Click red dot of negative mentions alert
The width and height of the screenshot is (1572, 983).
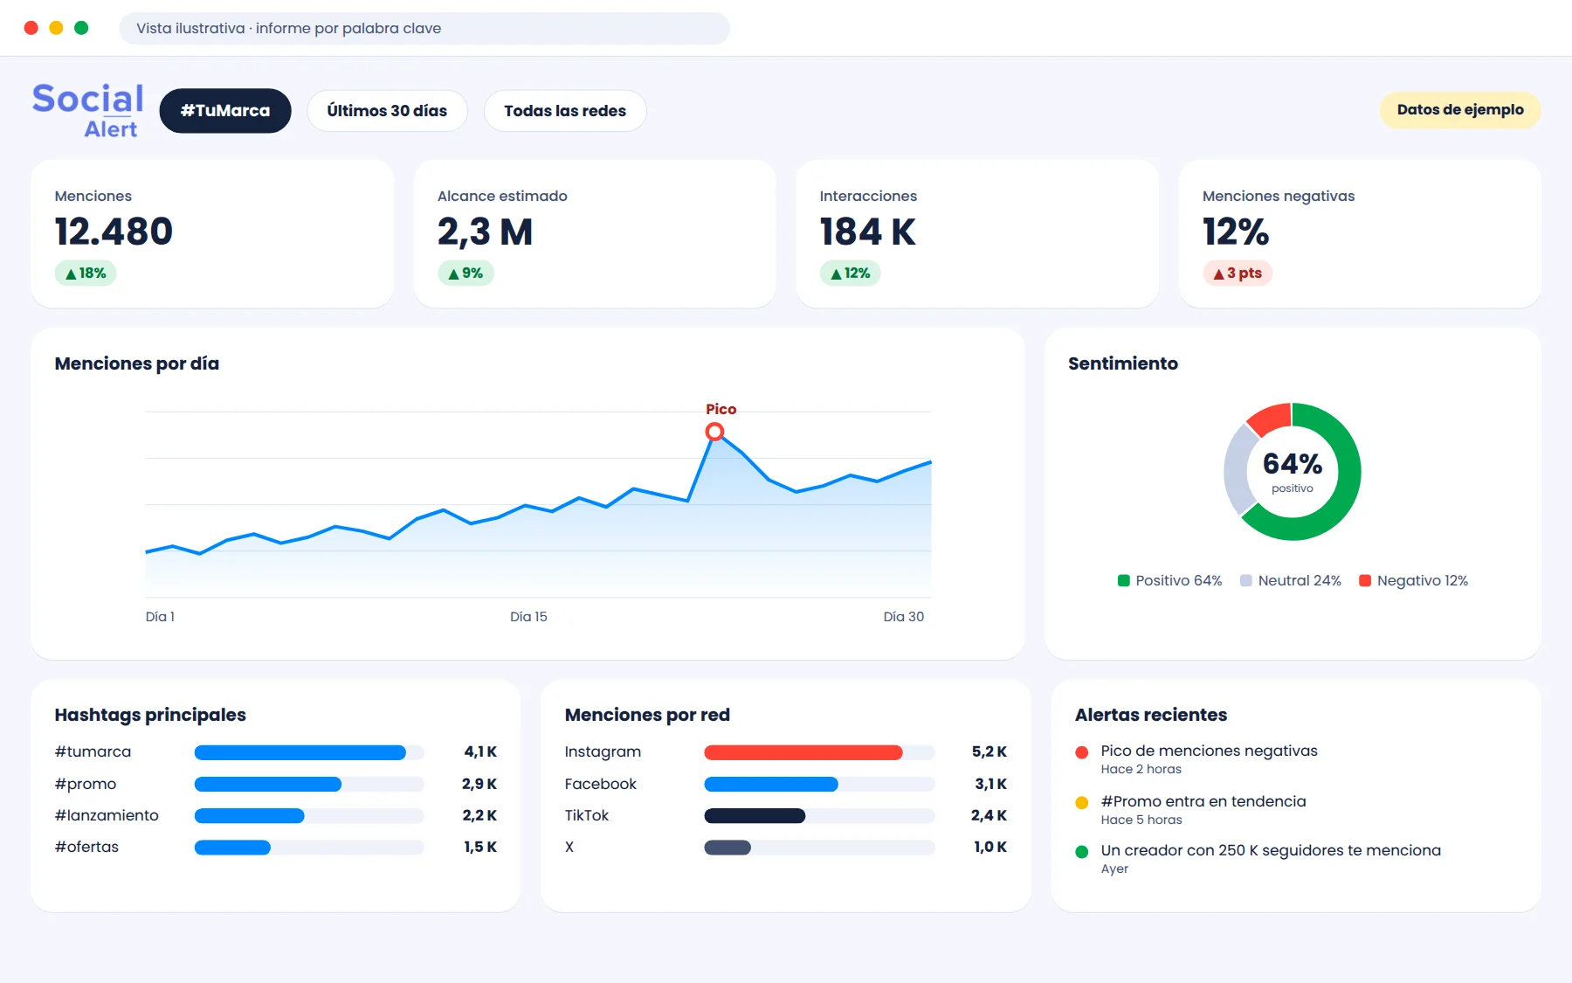pos(1082,752)
